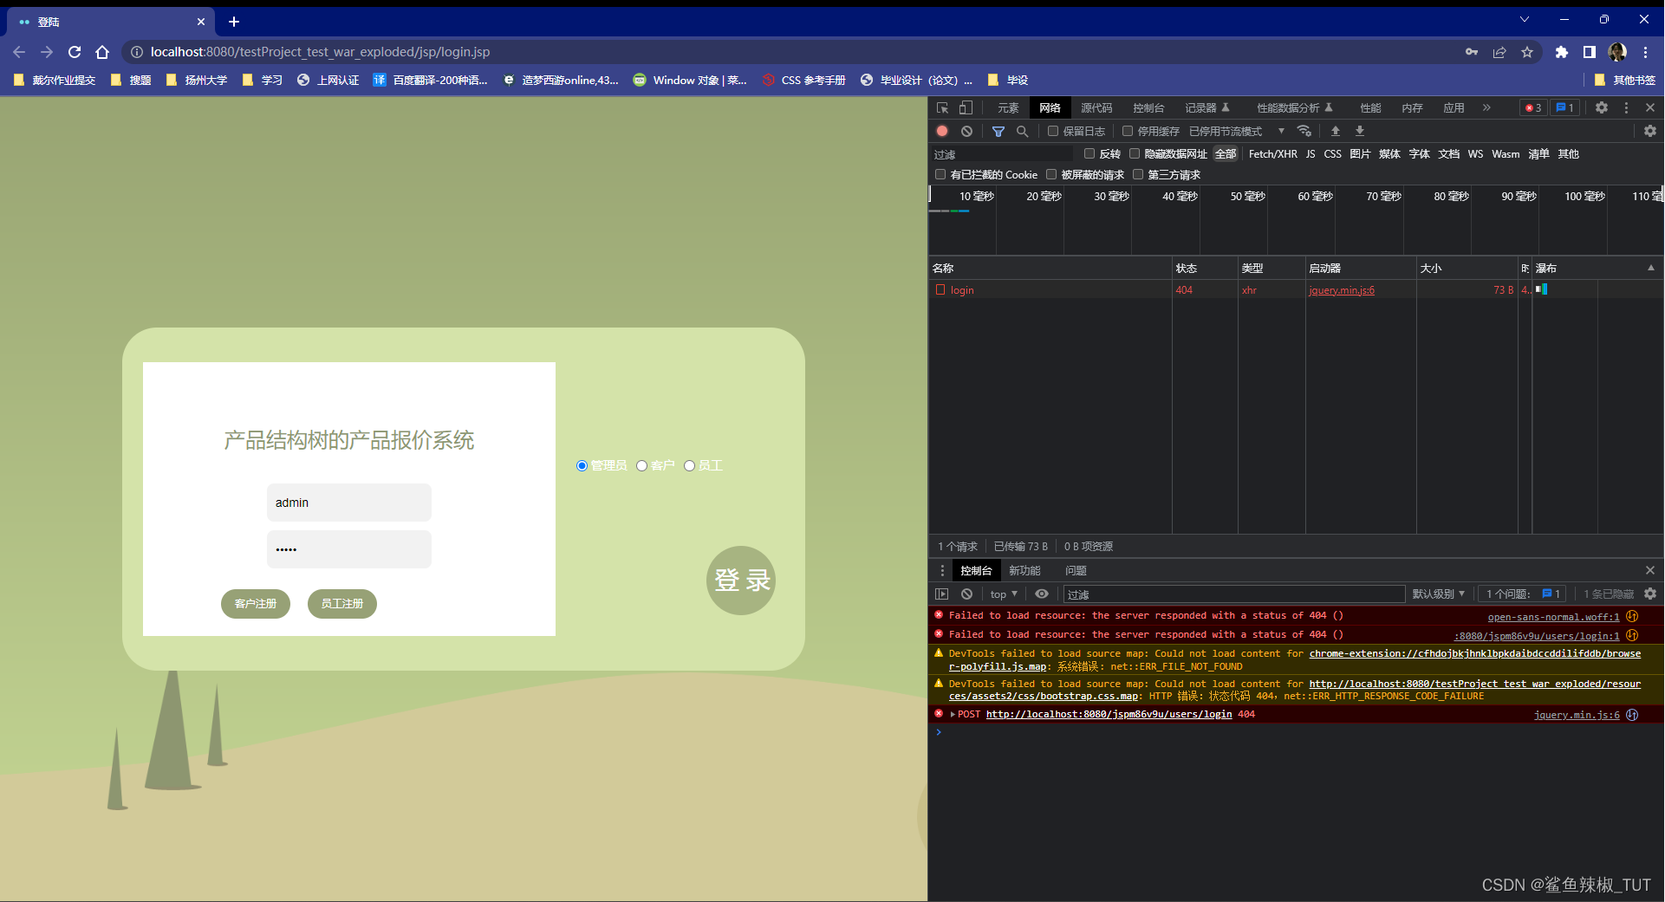1665x902 pixels.
Task: Focus the admin username field
Action: point(349,503)
